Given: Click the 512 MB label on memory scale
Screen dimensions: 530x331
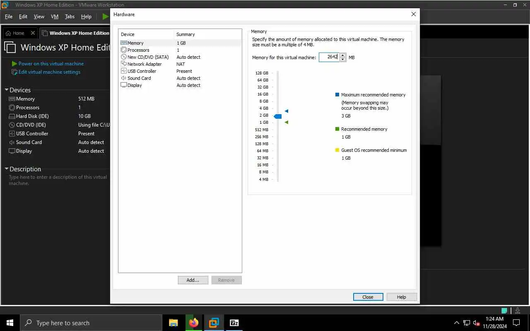Looking at the screenshot, I should click(x=262, y=130).
